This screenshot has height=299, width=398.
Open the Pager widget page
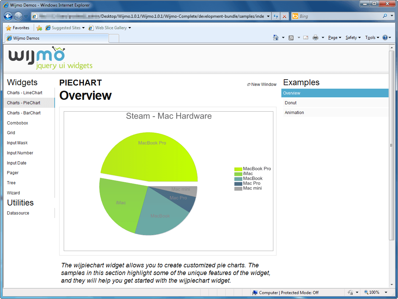click(x=13, y=172)
